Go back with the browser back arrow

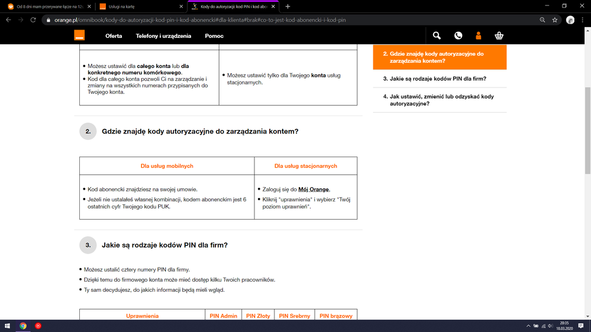pos(8,19)
